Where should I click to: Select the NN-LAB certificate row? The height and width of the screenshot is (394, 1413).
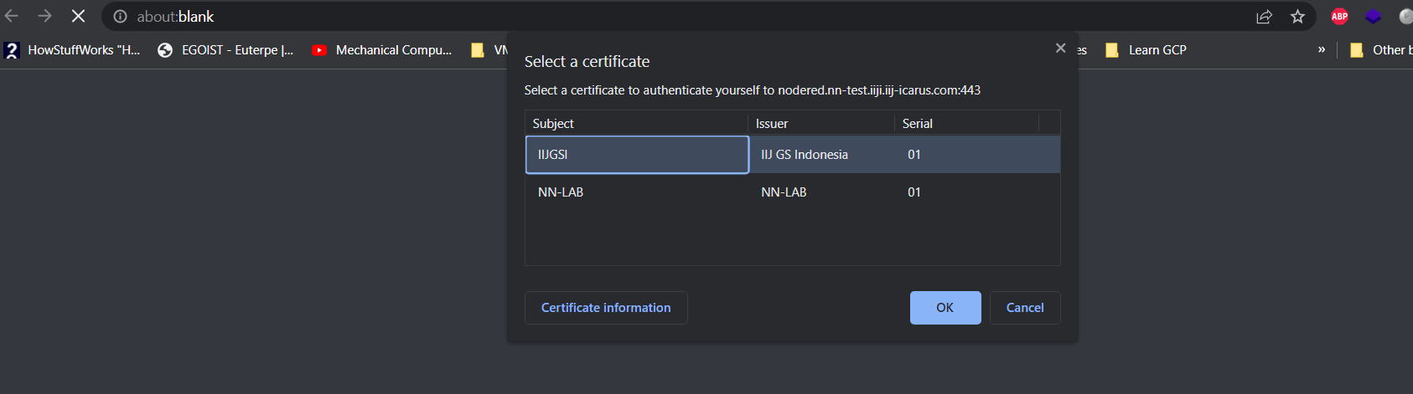[637, 192]
